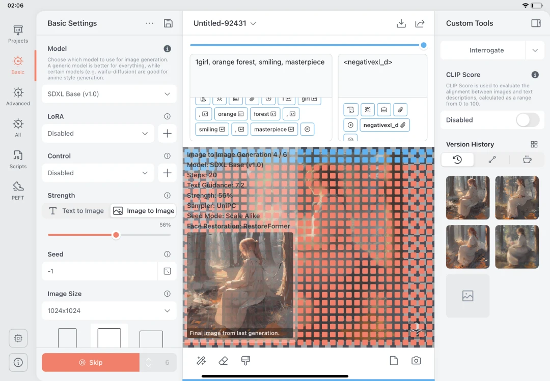
Task: Show info about the Model setting
Action: coord(168,49)
